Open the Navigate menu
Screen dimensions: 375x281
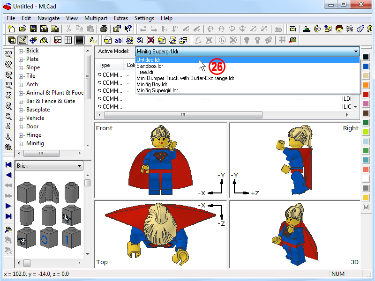click(49, 18)
